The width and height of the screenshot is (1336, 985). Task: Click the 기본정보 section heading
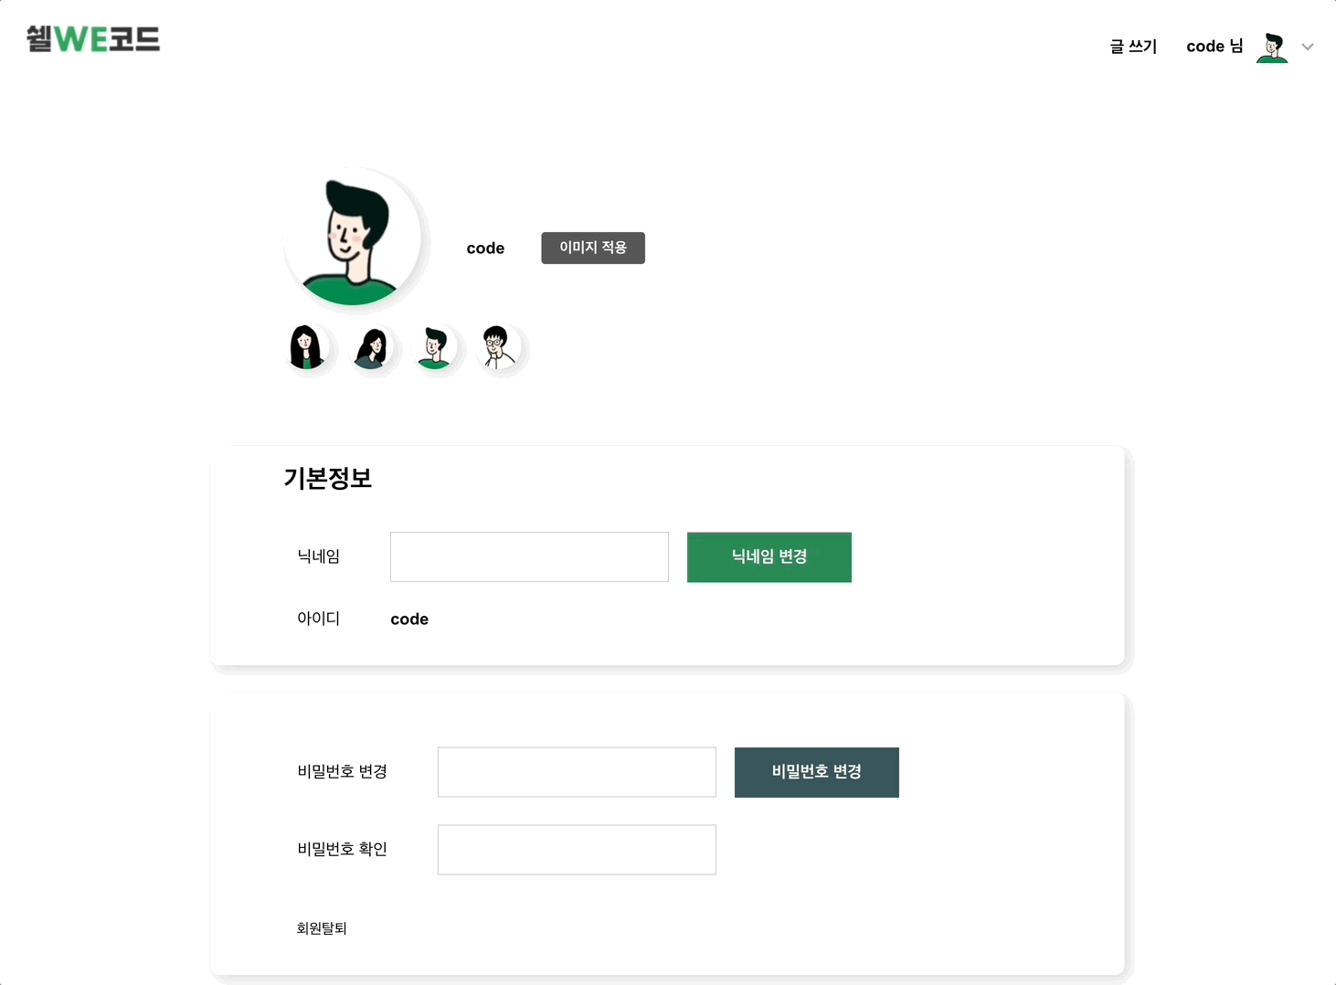(328, 479)
